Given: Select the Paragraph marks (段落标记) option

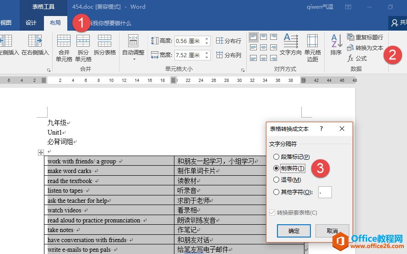Looking at the screenshot, I should (x=276, y=157).
